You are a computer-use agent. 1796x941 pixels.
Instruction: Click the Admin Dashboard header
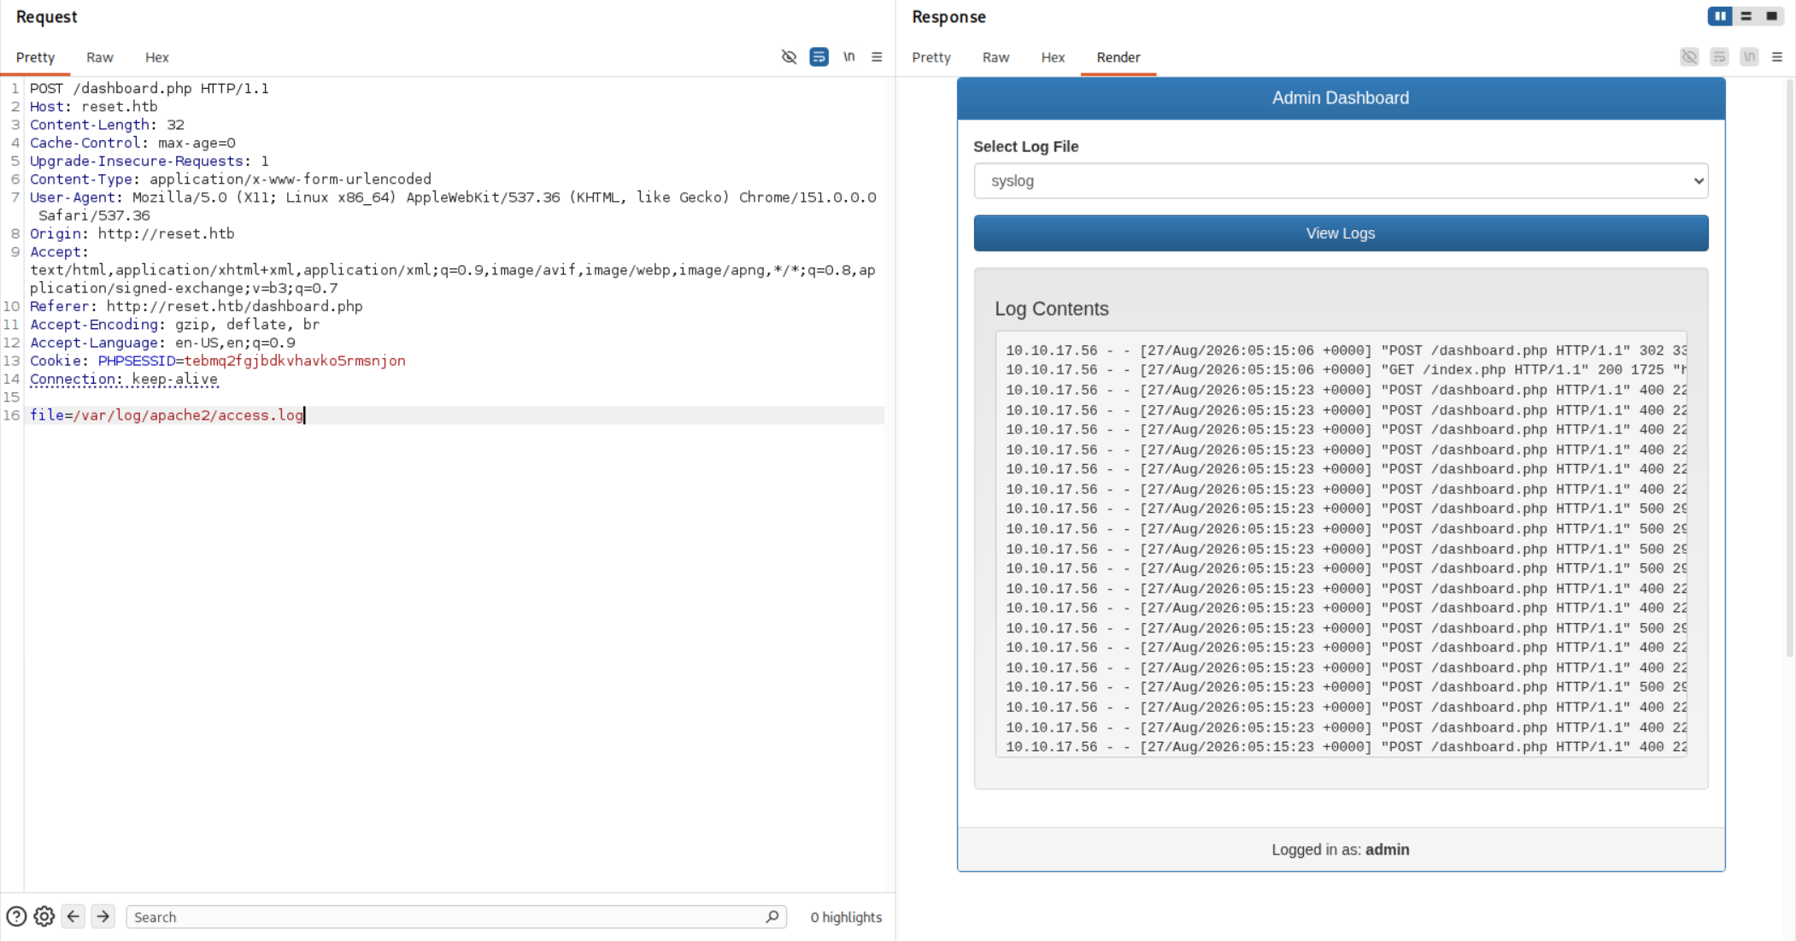tap(1341, 98)
